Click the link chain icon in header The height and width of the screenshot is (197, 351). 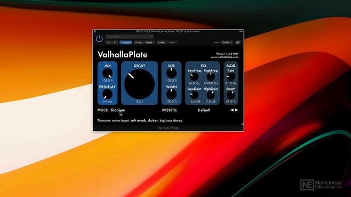pyautogui.click(x=237, y=43)
